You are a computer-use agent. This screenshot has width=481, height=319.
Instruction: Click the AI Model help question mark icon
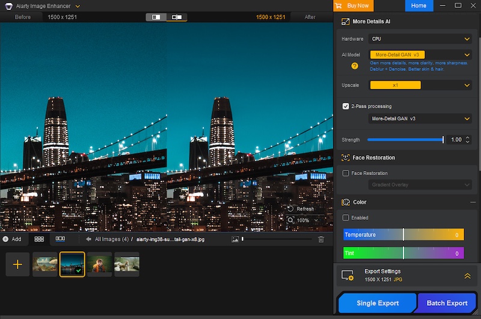[x=355, y=66]
